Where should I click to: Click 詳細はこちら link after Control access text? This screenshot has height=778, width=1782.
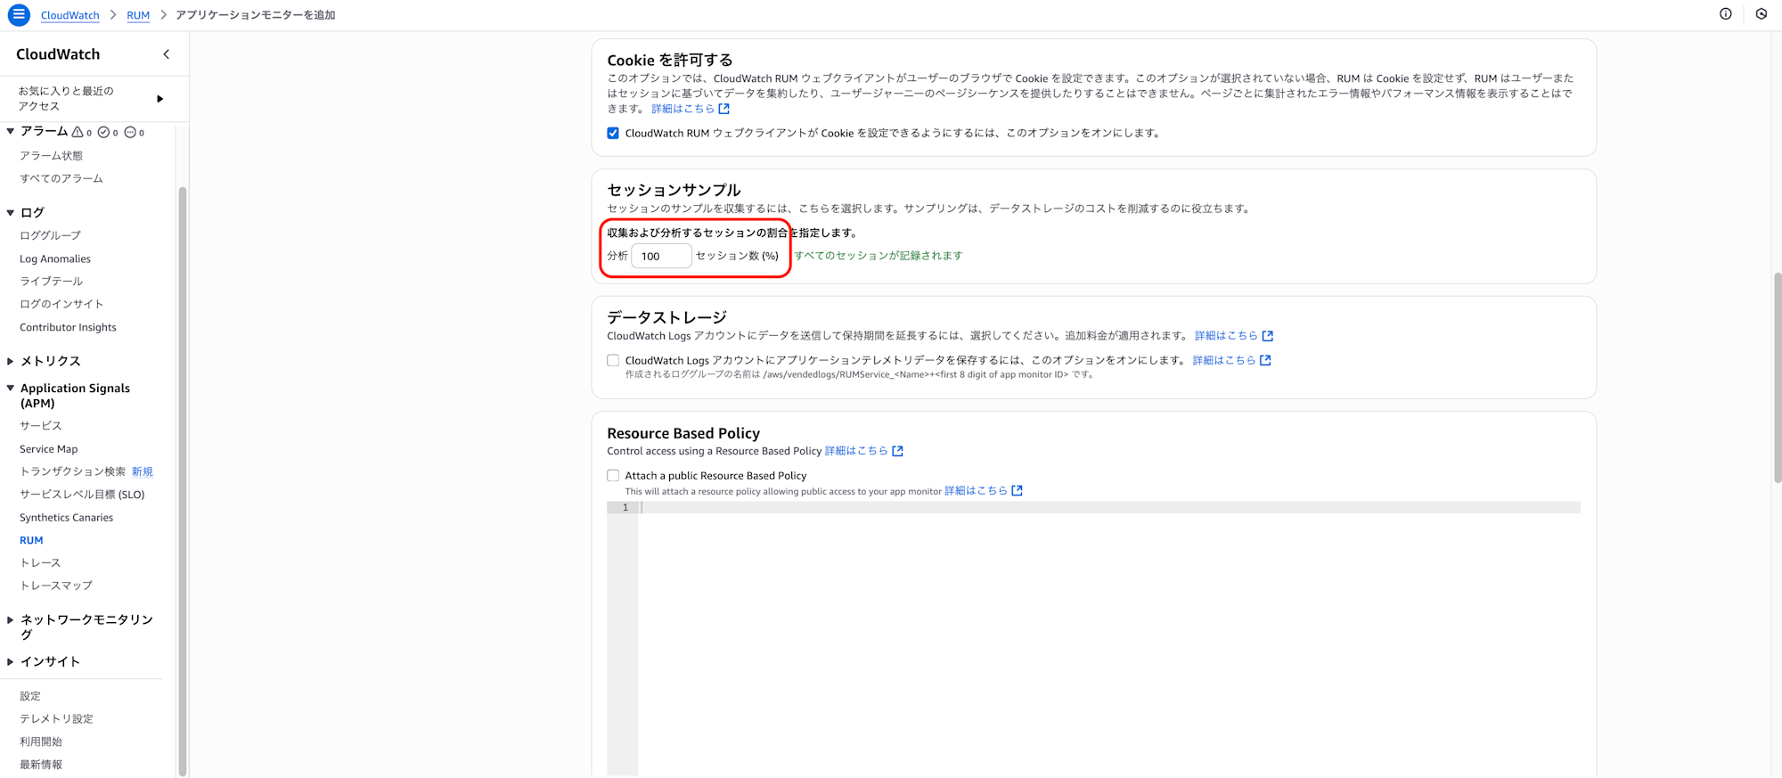pos(856,451)
